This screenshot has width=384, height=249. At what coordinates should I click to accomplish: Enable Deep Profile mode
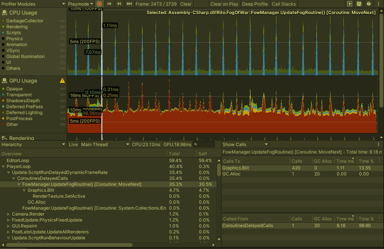click(255, 4)
